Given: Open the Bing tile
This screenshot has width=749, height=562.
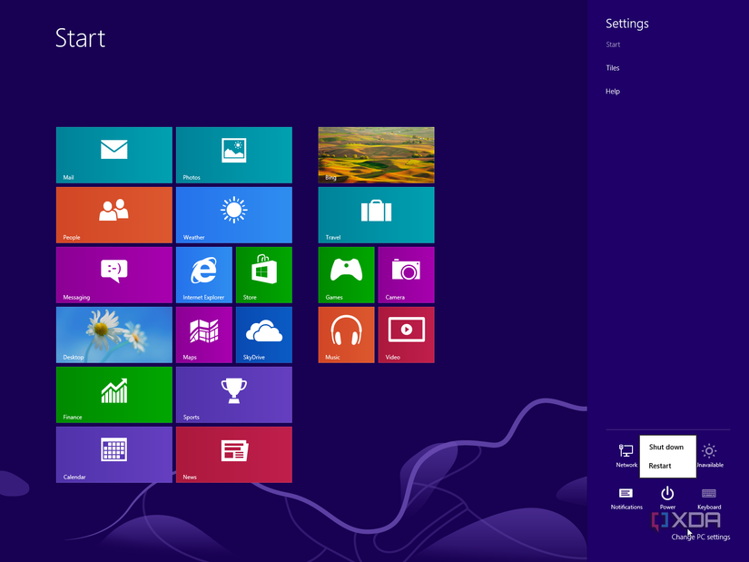Looking at the screenshot, I should (376, 154).
